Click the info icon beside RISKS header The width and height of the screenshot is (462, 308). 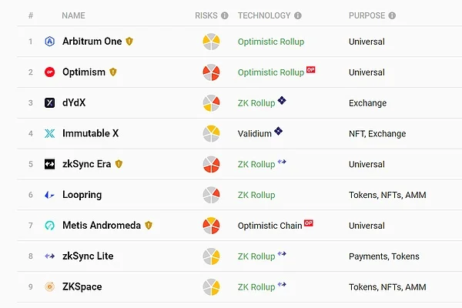tap(225, 15)
